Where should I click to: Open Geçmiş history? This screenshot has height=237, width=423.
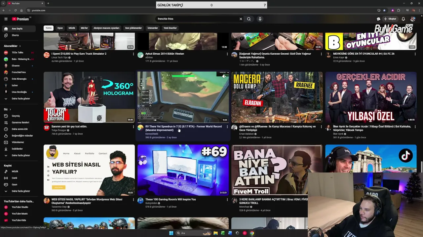19,116
